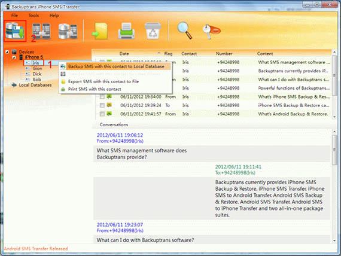Click the transfer SMS between iPhones toolbar icon

41,31
